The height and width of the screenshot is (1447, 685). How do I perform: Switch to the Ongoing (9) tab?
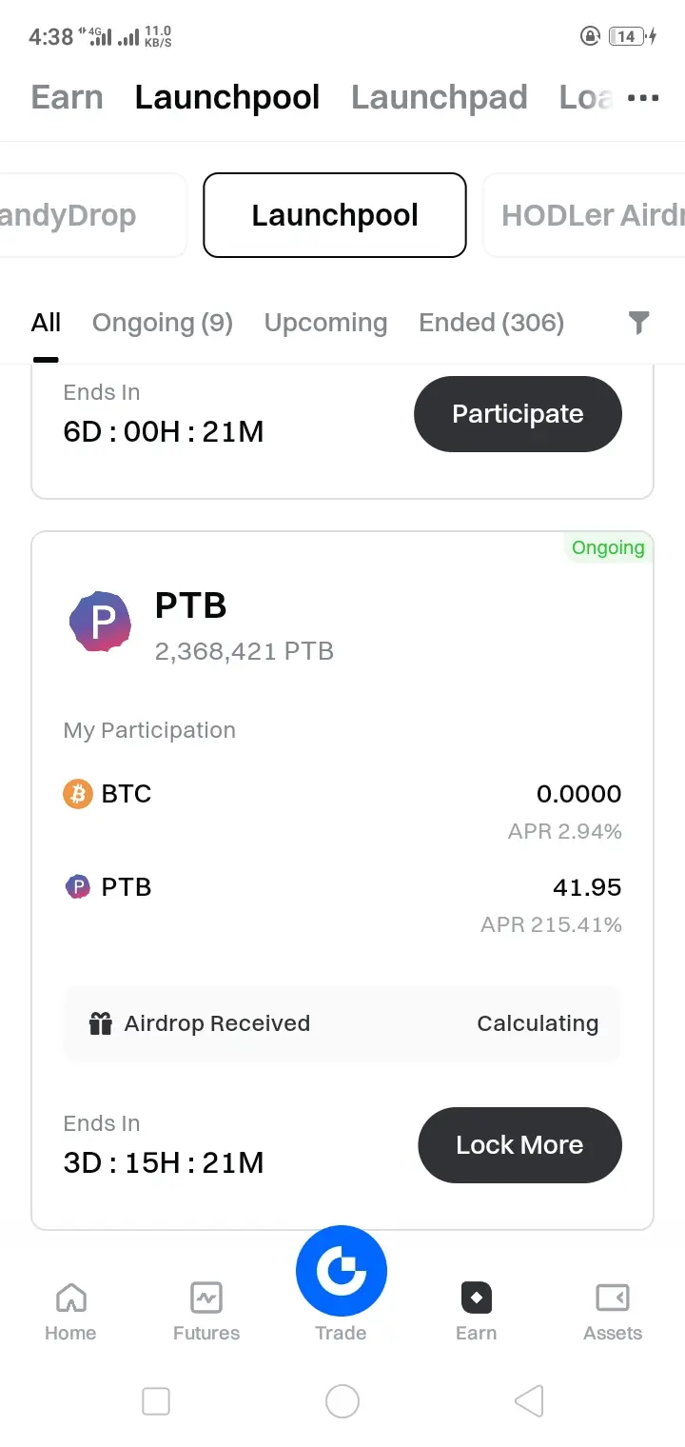click(163, 324)
